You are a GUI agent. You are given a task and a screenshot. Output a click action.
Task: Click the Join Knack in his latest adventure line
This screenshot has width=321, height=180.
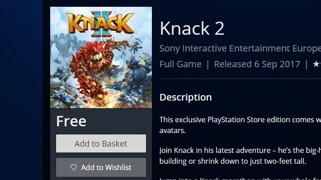[x=240, y=150]
